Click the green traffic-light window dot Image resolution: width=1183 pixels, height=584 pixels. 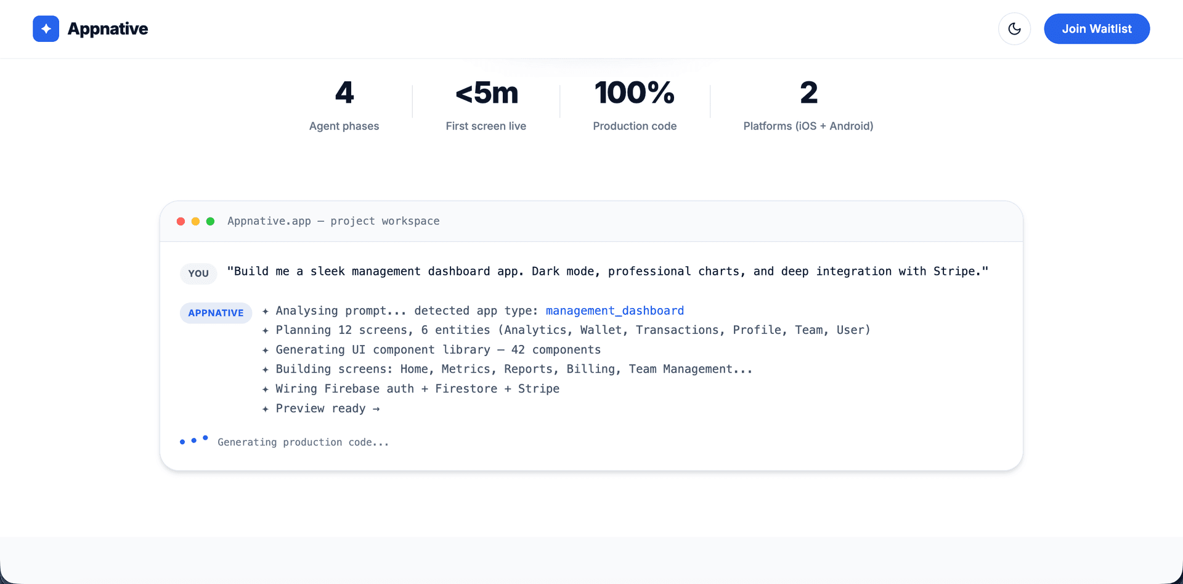210,221
